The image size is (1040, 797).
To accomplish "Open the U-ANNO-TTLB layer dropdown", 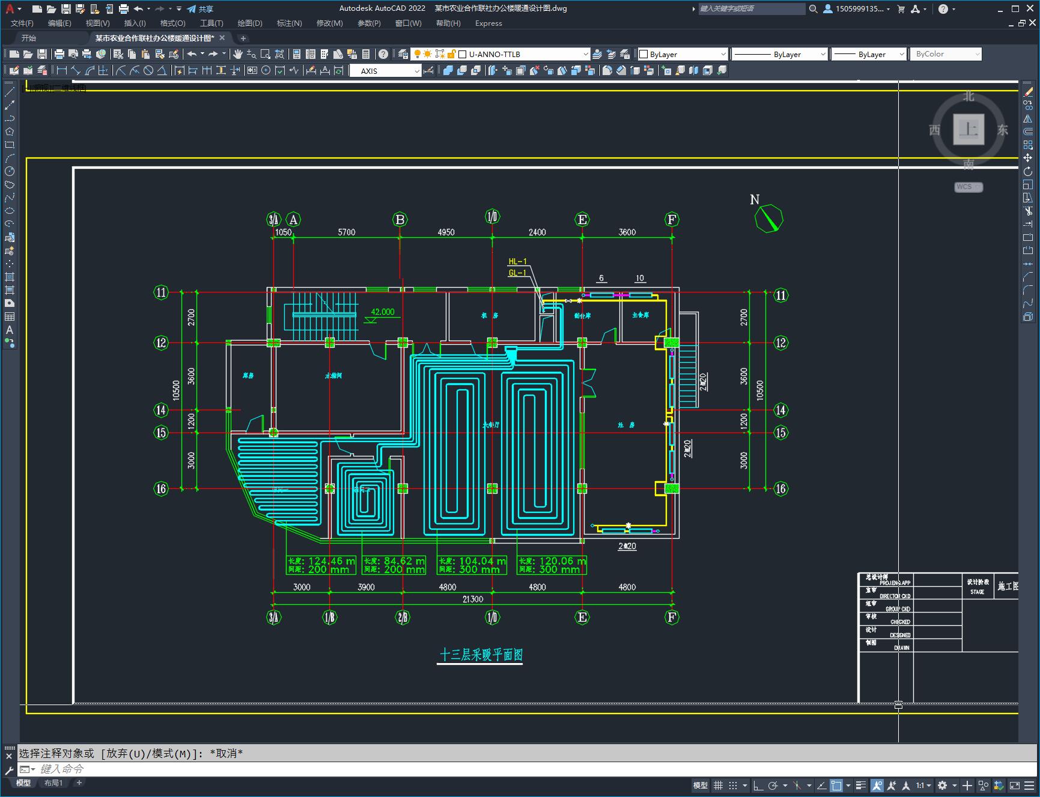I will point(585,54).
